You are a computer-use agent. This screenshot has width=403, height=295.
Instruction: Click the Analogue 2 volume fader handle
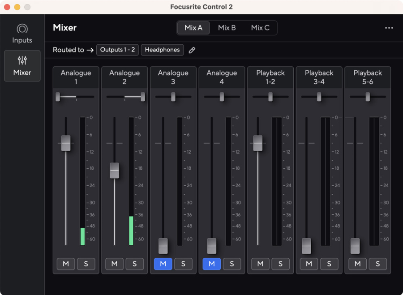(114, 171)
